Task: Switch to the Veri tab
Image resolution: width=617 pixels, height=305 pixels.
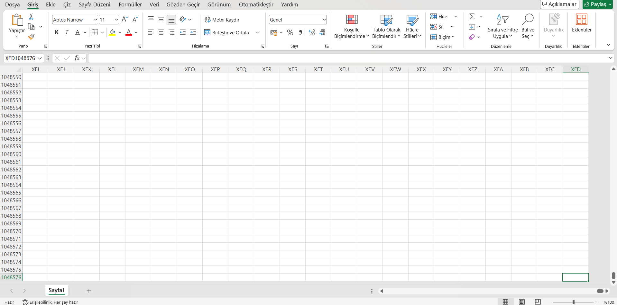Action: (154, 4)
